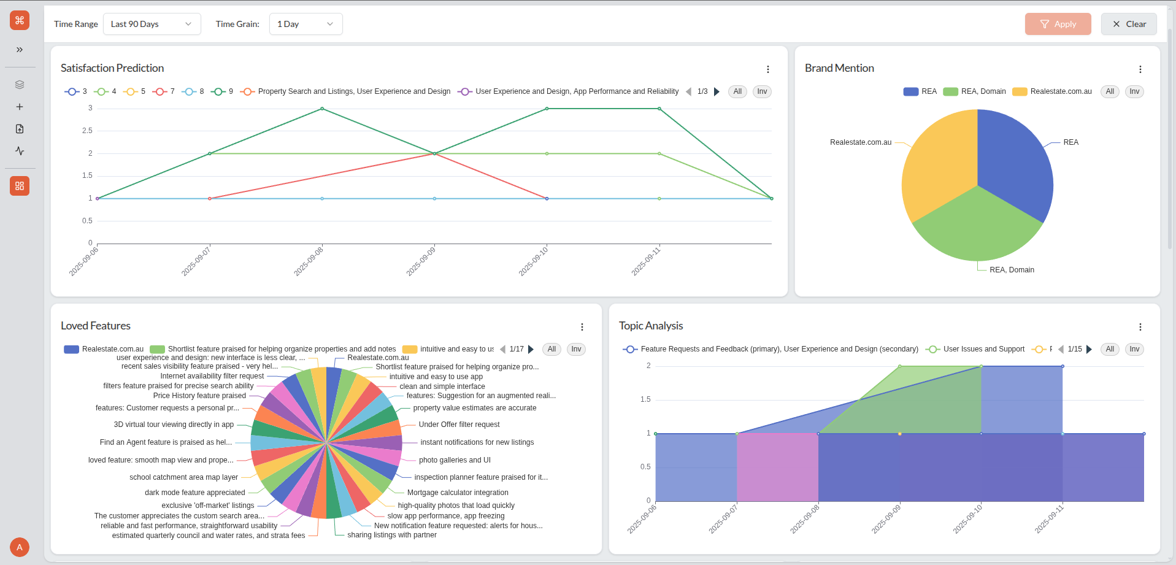Expand the collapsed sidebar with double-arrow icon

(x=20, y=50)
